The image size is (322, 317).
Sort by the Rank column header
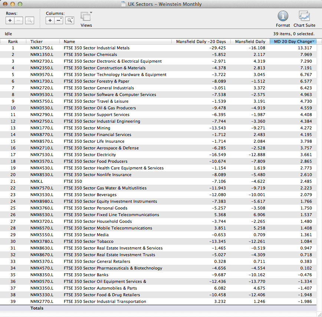[x=13, y=42]
